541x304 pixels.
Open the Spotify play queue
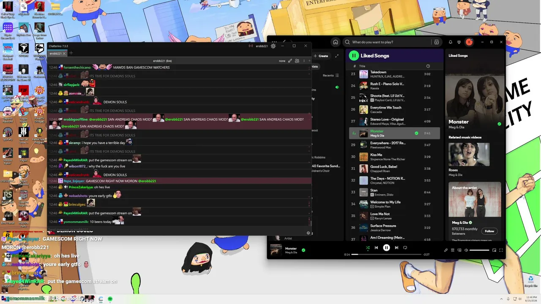453,250
